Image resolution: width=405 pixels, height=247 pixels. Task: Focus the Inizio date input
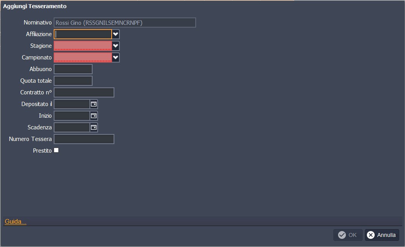click(72, 116)
